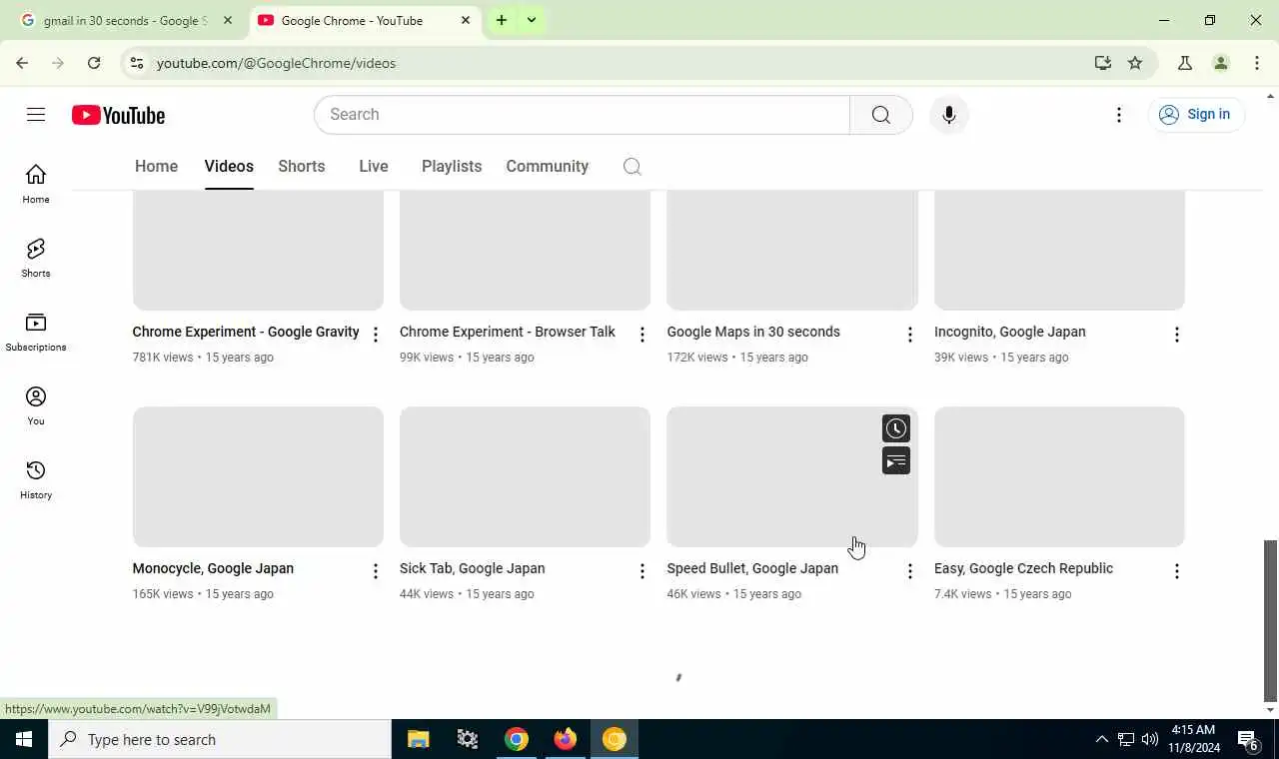Go to Home in left sidebar
This screenshot has width=1279, height=759.
point(36,185)
